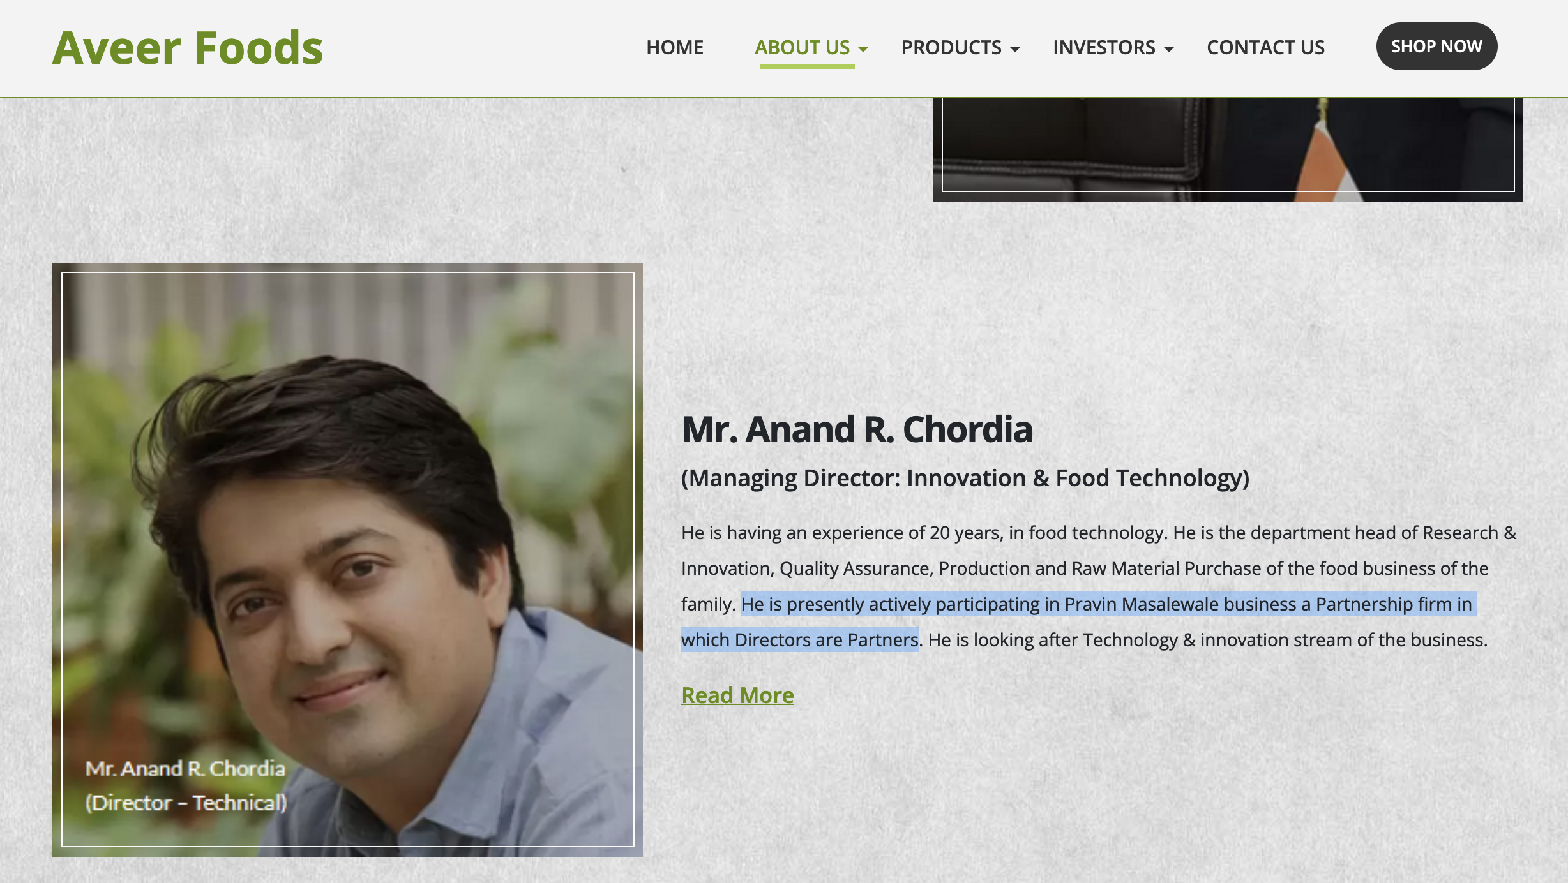1568x883 pixels.
Task: Select the ABOUT US menu item
Action: [802, 47]
